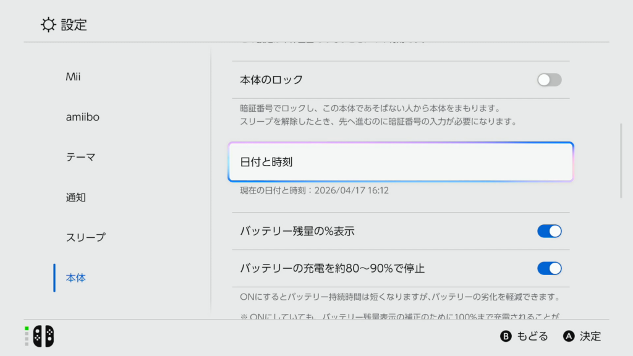
Task: Go to テーマ in the sidebar
Action: point(80,157)
